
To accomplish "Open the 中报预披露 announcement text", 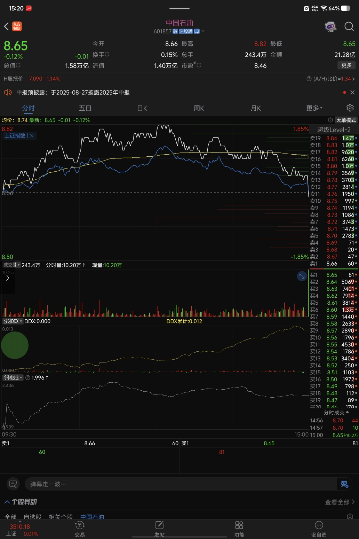I will click(73, 93).
